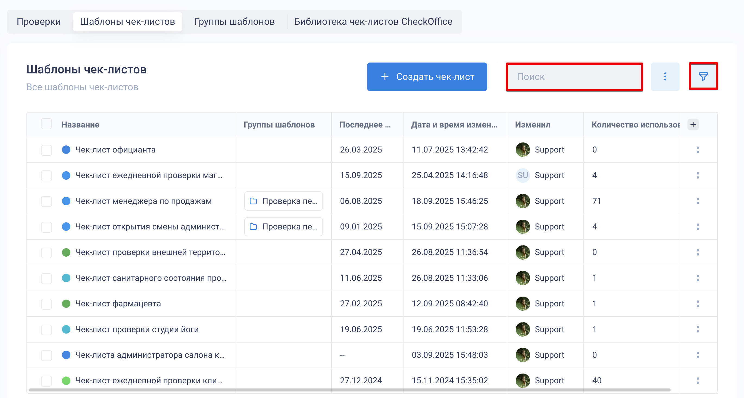The width and height of the screenshot is (744, 398).
Task: Open the Проверка пе... group tag in открытия смены row
Action: point(283,227)
